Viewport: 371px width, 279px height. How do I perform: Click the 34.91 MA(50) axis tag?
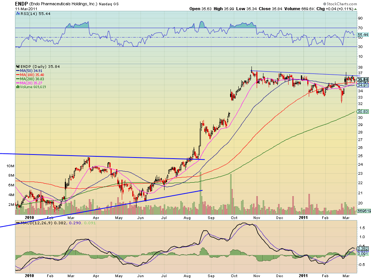point(363,85)
